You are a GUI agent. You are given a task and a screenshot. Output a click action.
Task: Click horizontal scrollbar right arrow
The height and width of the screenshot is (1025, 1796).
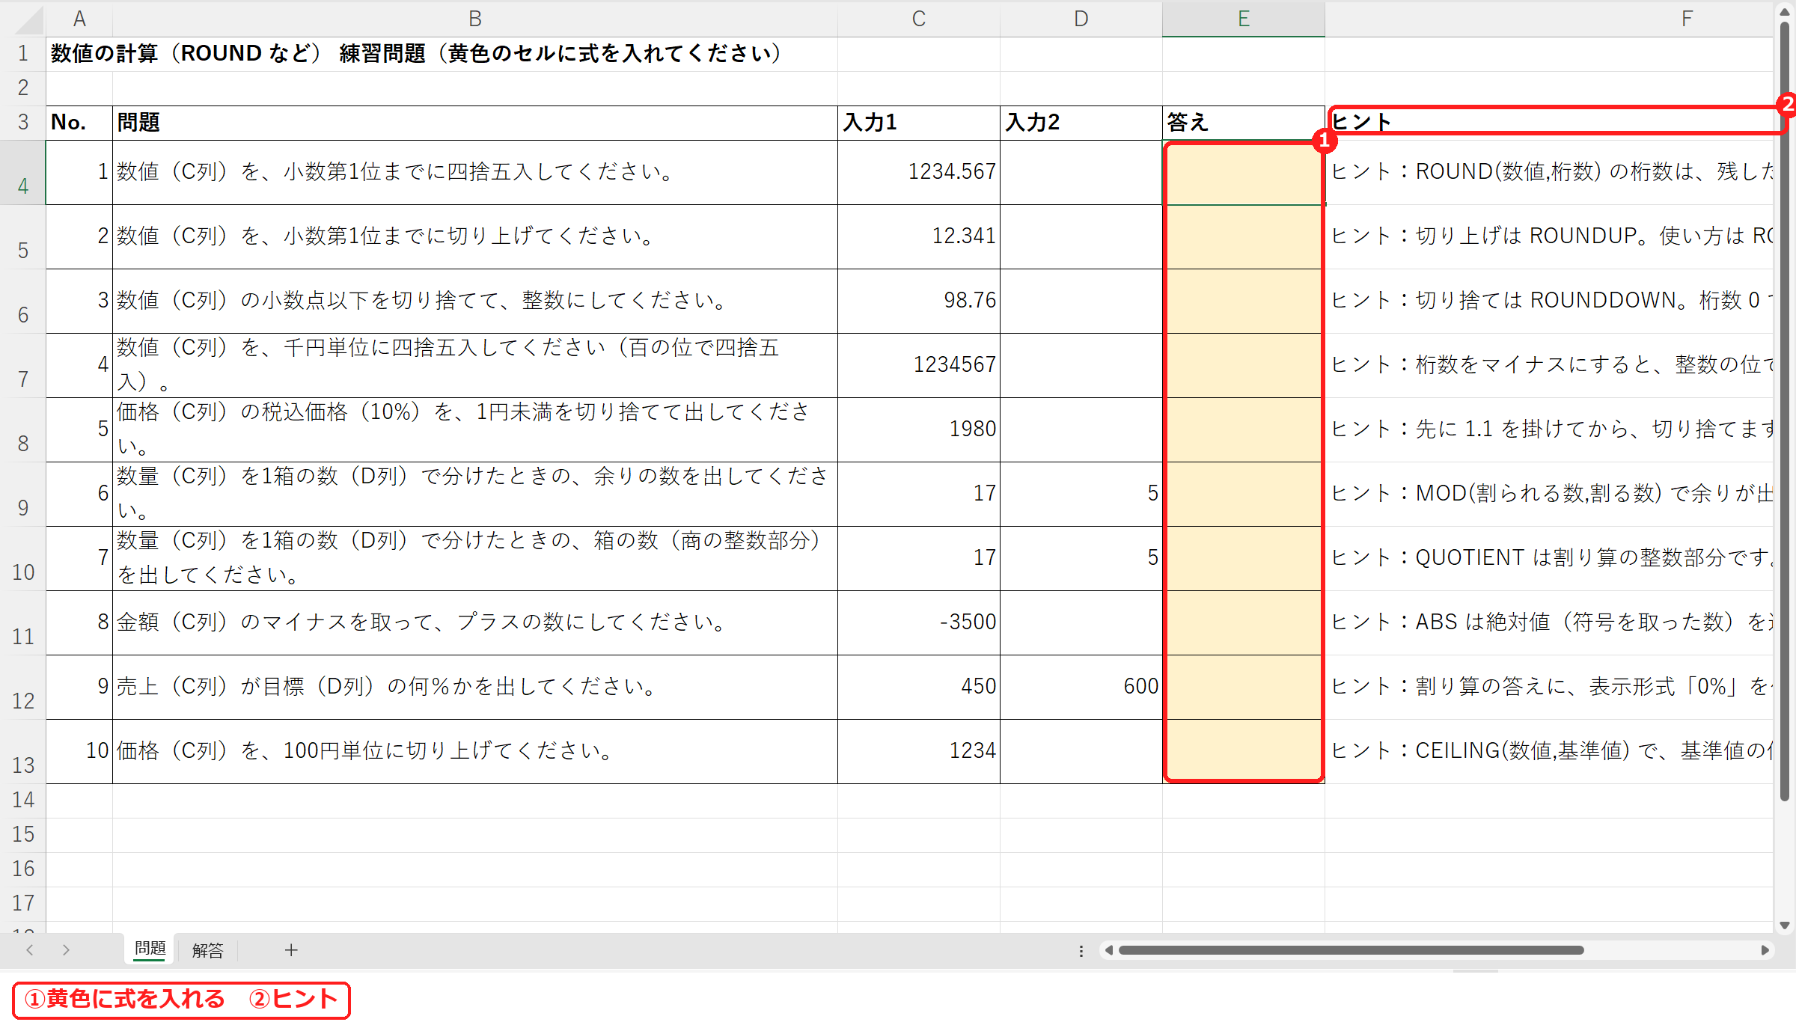(1765, 950)
